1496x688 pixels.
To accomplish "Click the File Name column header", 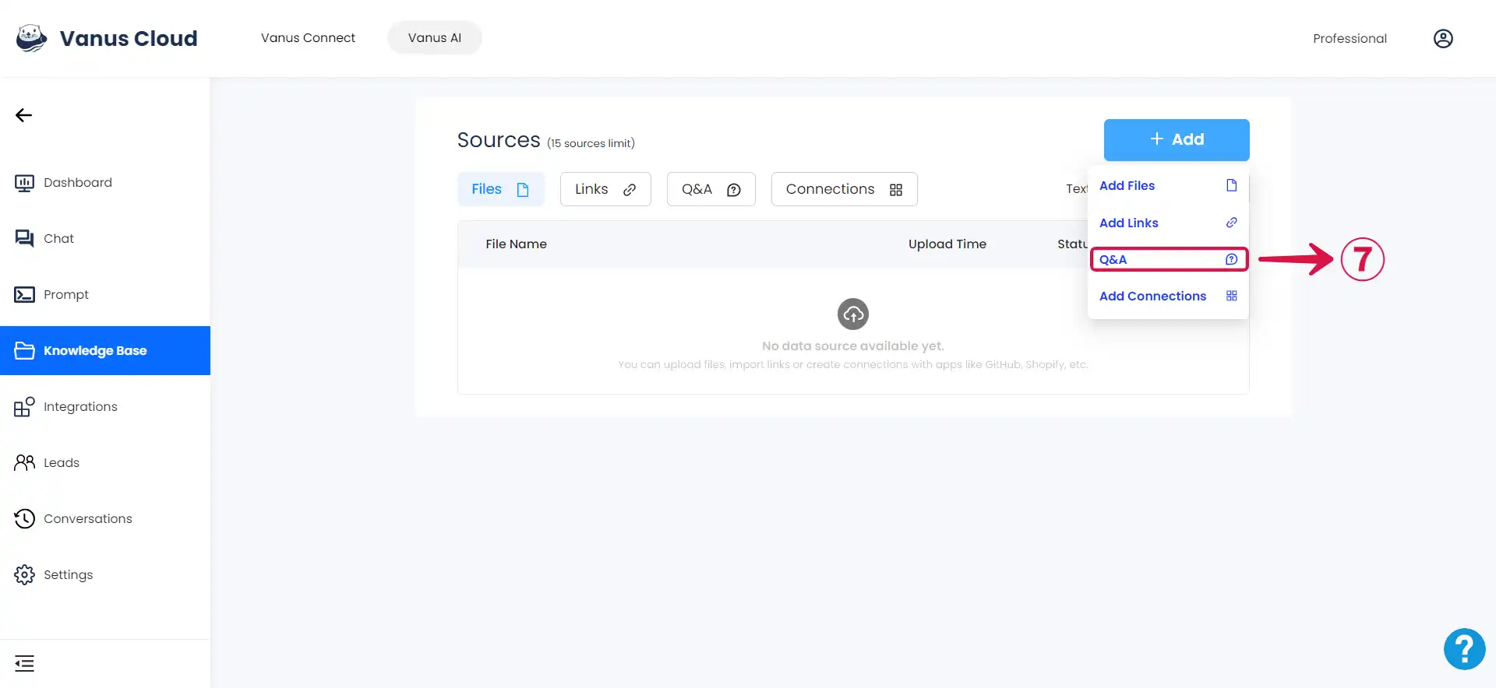I will pos(516,244).
